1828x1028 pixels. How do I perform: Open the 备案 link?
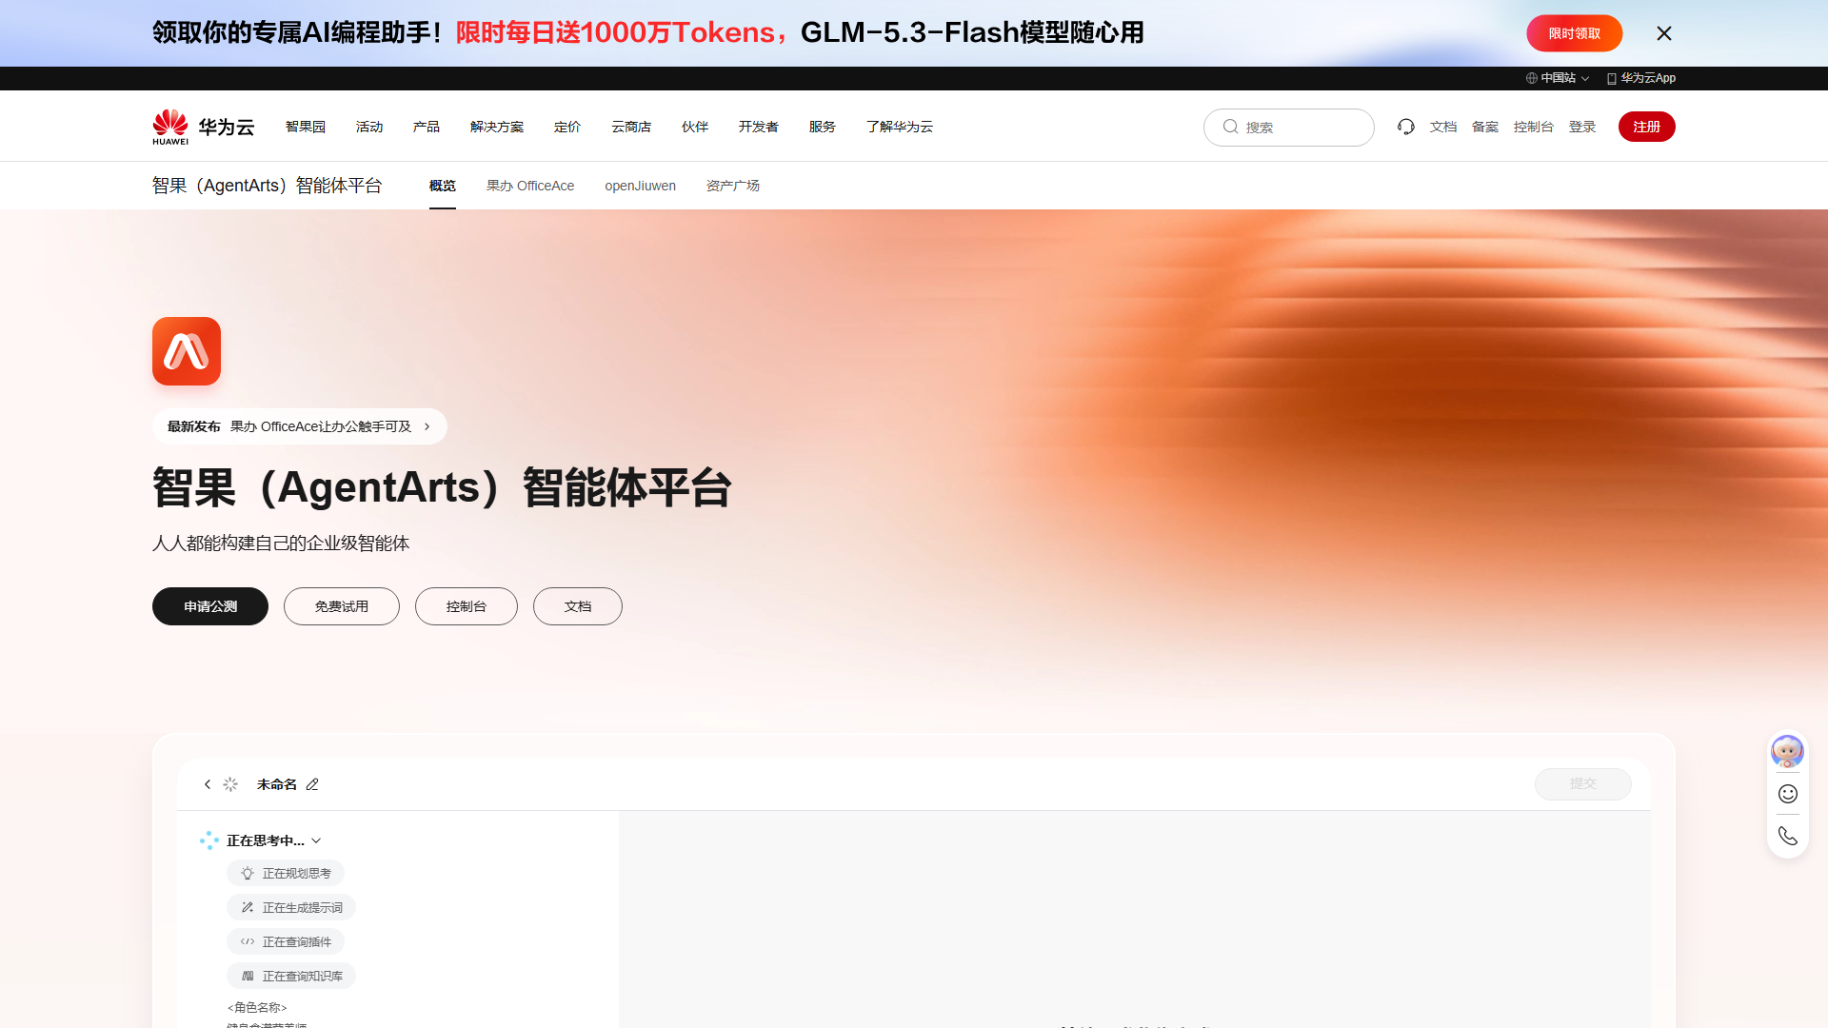pos(1485,127)
